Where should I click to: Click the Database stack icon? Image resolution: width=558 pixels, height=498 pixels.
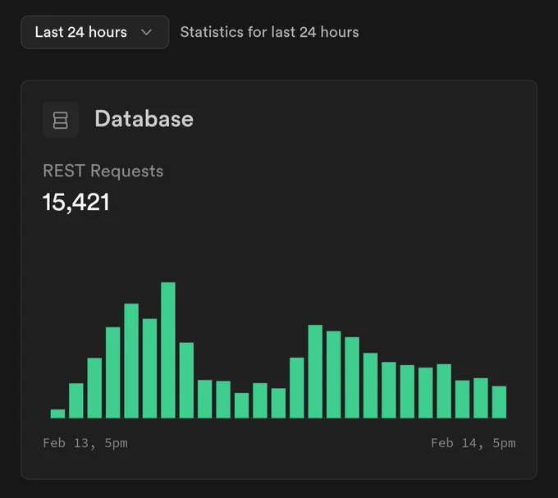[61, 120]
